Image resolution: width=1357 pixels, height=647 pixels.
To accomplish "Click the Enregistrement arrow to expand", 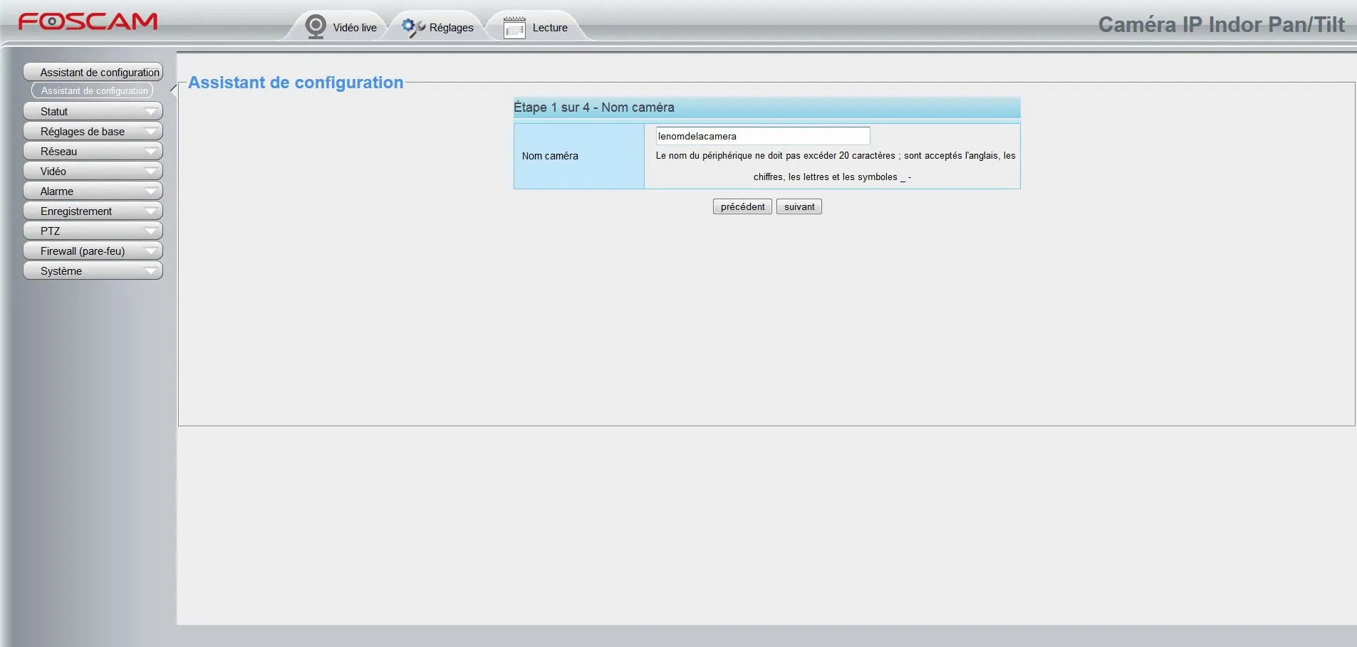I will click(x=150, y=211).
